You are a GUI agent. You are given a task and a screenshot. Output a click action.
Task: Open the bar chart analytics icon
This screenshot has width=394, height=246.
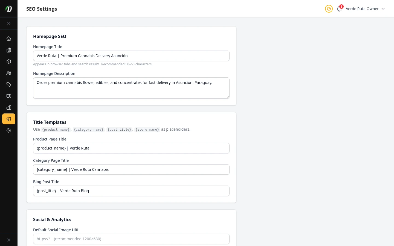[x=9, y=107]
